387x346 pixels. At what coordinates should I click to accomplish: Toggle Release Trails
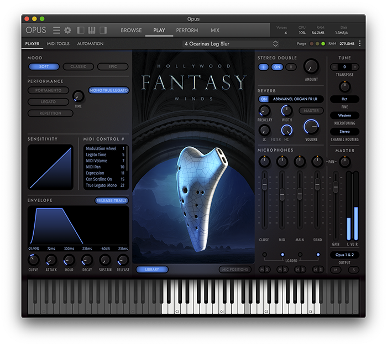[x=112, y=200]
